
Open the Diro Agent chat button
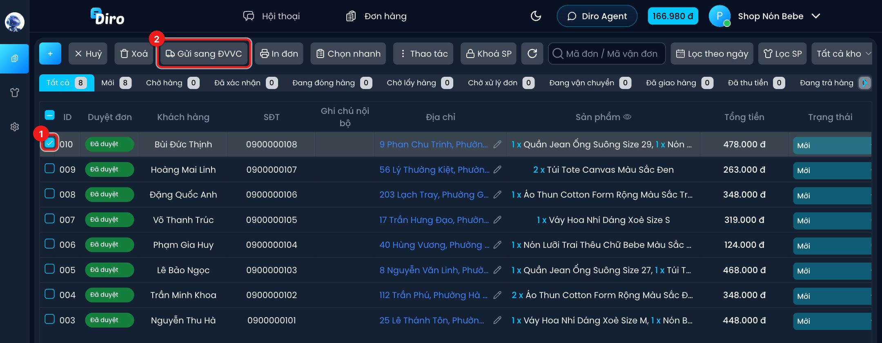(597, 16)
